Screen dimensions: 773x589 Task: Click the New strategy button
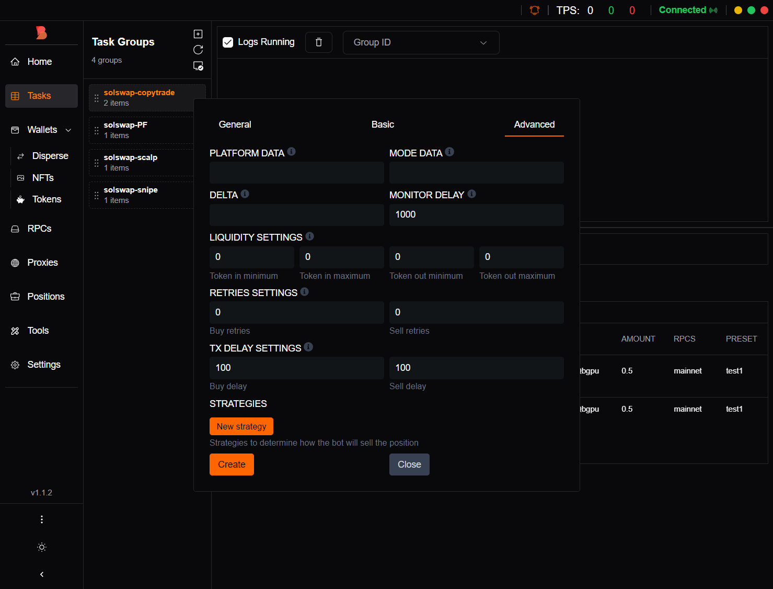coord(241,426)
